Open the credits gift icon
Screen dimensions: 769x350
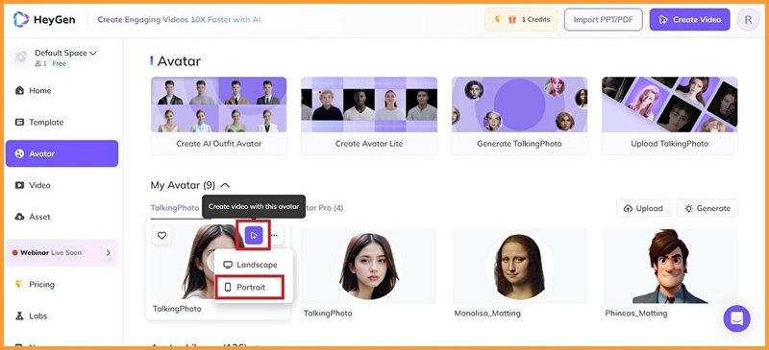(x=512, y=20)
